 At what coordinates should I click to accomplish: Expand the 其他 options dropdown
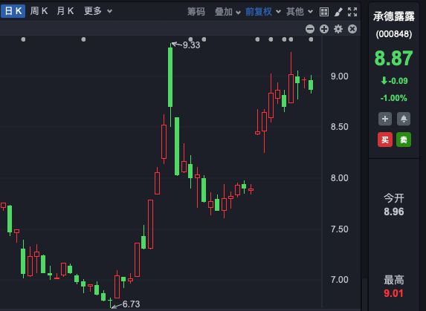tap(300, 12)
